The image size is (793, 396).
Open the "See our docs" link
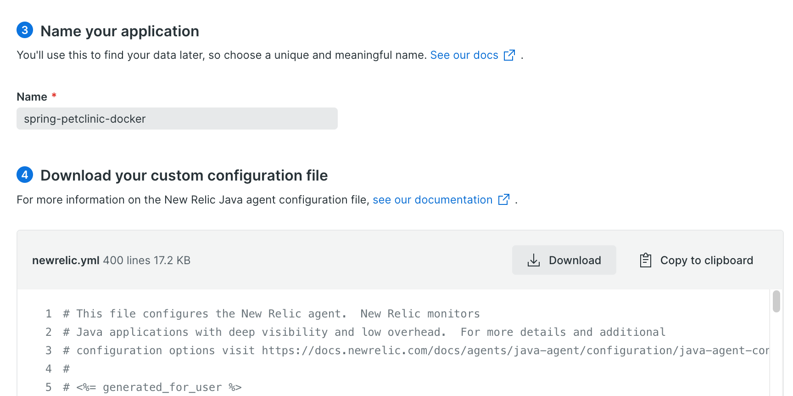pos(464,55)
